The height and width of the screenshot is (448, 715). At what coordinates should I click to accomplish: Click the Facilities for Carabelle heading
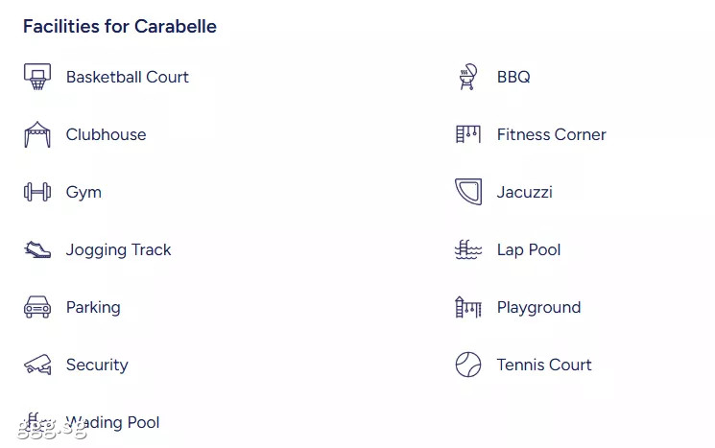coord(120,27)
